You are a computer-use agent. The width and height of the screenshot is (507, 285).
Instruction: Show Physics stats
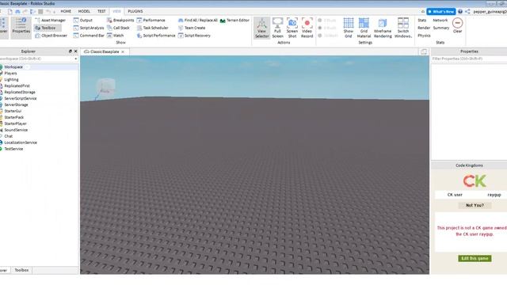424,36
